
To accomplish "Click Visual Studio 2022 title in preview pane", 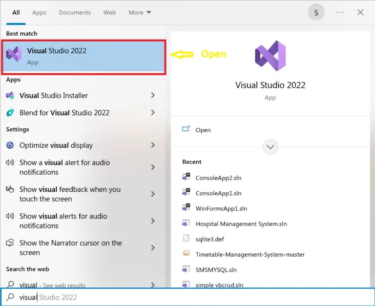I will 270,85.
